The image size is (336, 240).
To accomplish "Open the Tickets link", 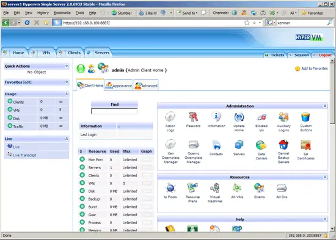I will (277, 55).
